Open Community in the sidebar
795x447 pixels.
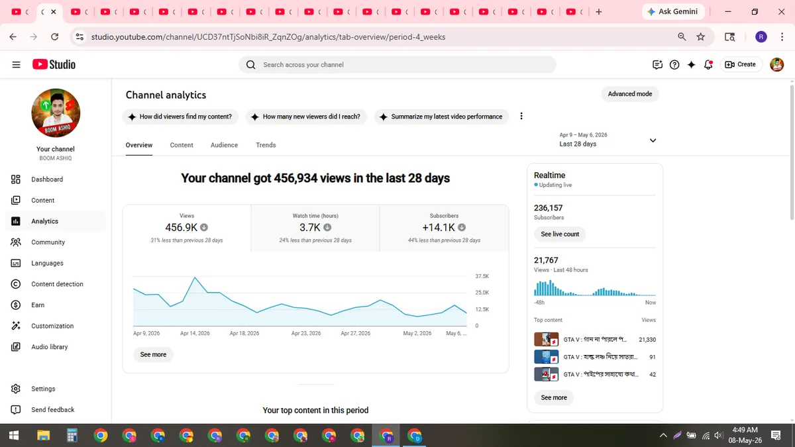point(56,242)
